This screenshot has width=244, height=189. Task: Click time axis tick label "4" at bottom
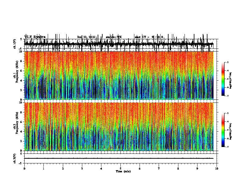coord(101,169)
